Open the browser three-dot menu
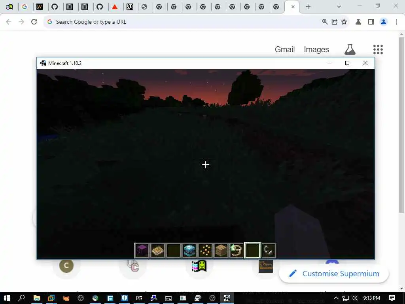The image size is (405, 304). [396, 22]
